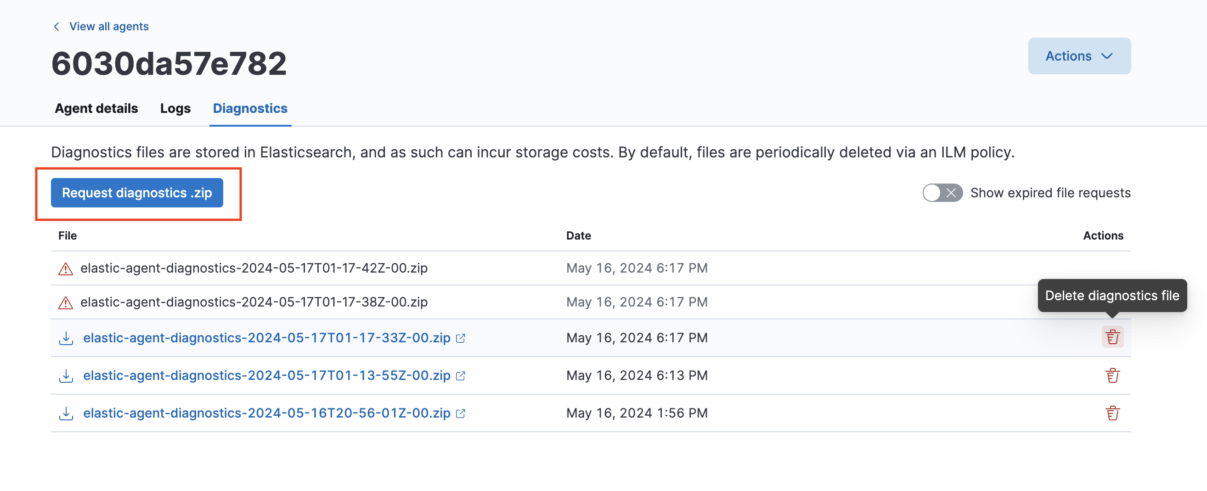Viewport: 1207px width, 491px height.
Task: Click the download icon for diagnostics 01-13-55Z zip
Action: [x=66, y=375]
